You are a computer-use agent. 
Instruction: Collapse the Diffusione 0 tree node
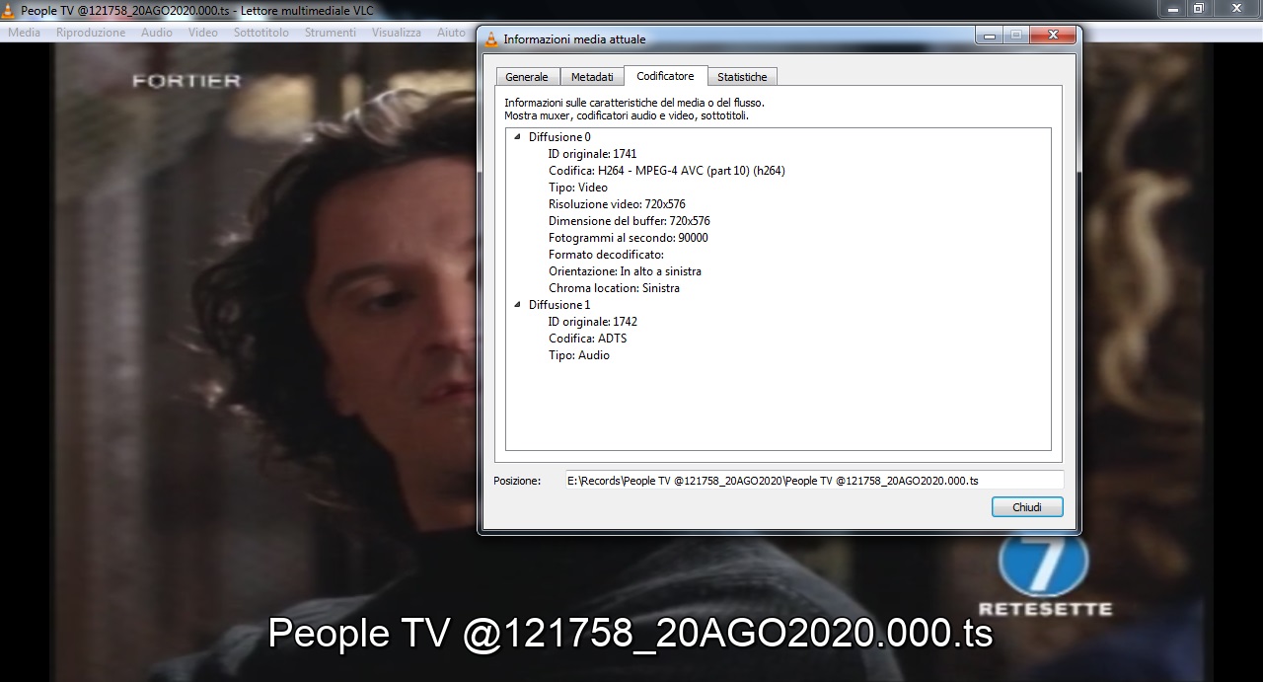point(517,137)
